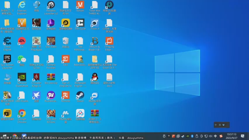Launch Epic Games Launcher from the desktop

tap(7, 62)
